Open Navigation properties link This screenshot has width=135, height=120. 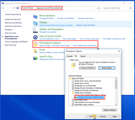48,32
